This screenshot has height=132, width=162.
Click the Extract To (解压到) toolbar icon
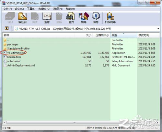click(x=22, y=18)
